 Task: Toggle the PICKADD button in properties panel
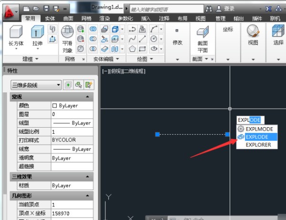pyautogui.click(x=68, y=85)
